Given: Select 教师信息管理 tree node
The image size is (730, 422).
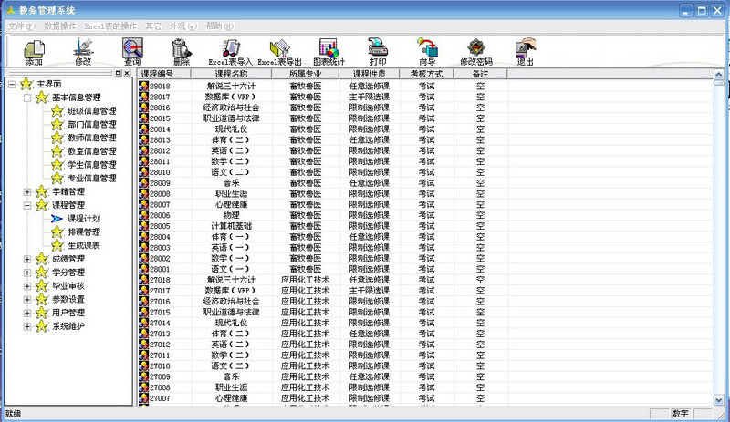Looking at the screenshot, I should (92, 138).
